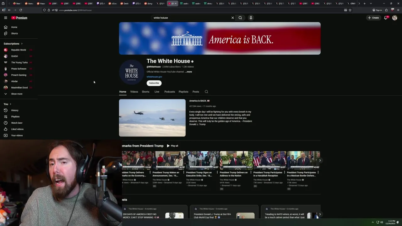
Task: Subscribe to The White House channel
Action: [154, 83]
